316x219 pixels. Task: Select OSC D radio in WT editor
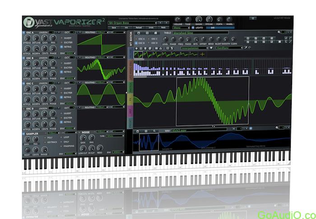[149, 43]
